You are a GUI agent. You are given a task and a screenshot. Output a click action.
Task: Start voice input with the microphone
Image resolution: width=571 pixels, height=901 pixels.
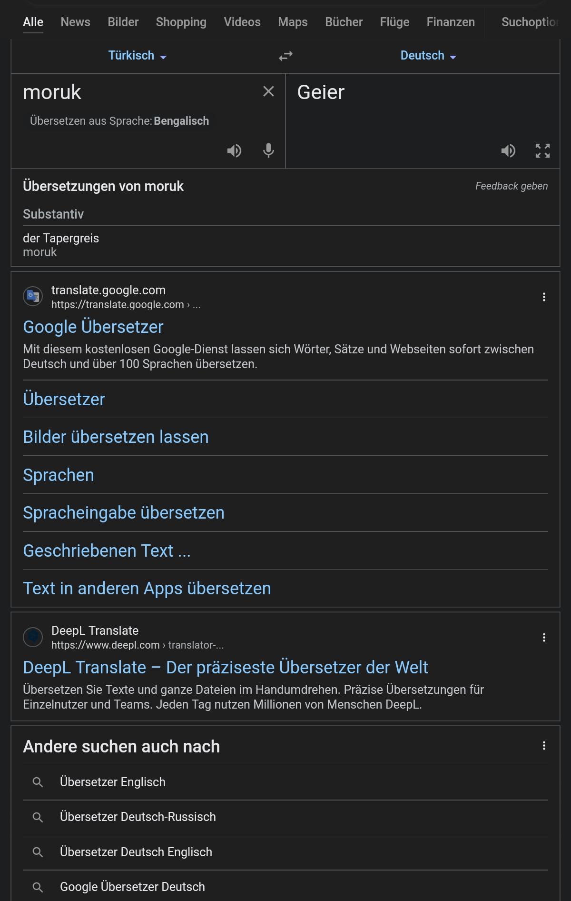pyautogui.click(x=268, y=151)
